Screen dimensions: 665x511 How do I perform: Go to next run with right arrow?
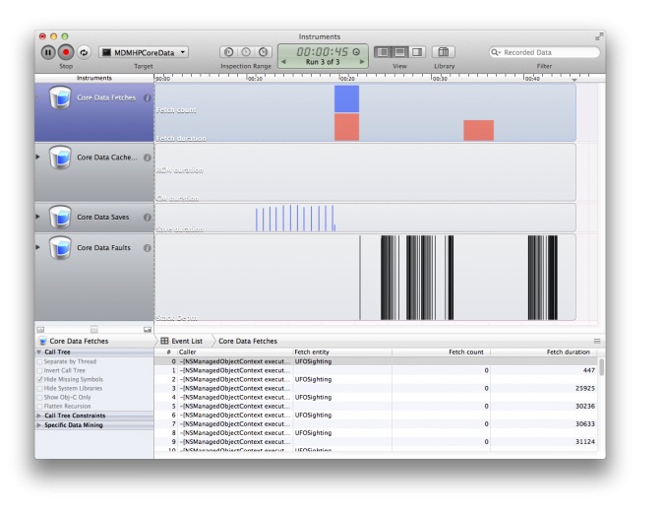click(362, 62)
